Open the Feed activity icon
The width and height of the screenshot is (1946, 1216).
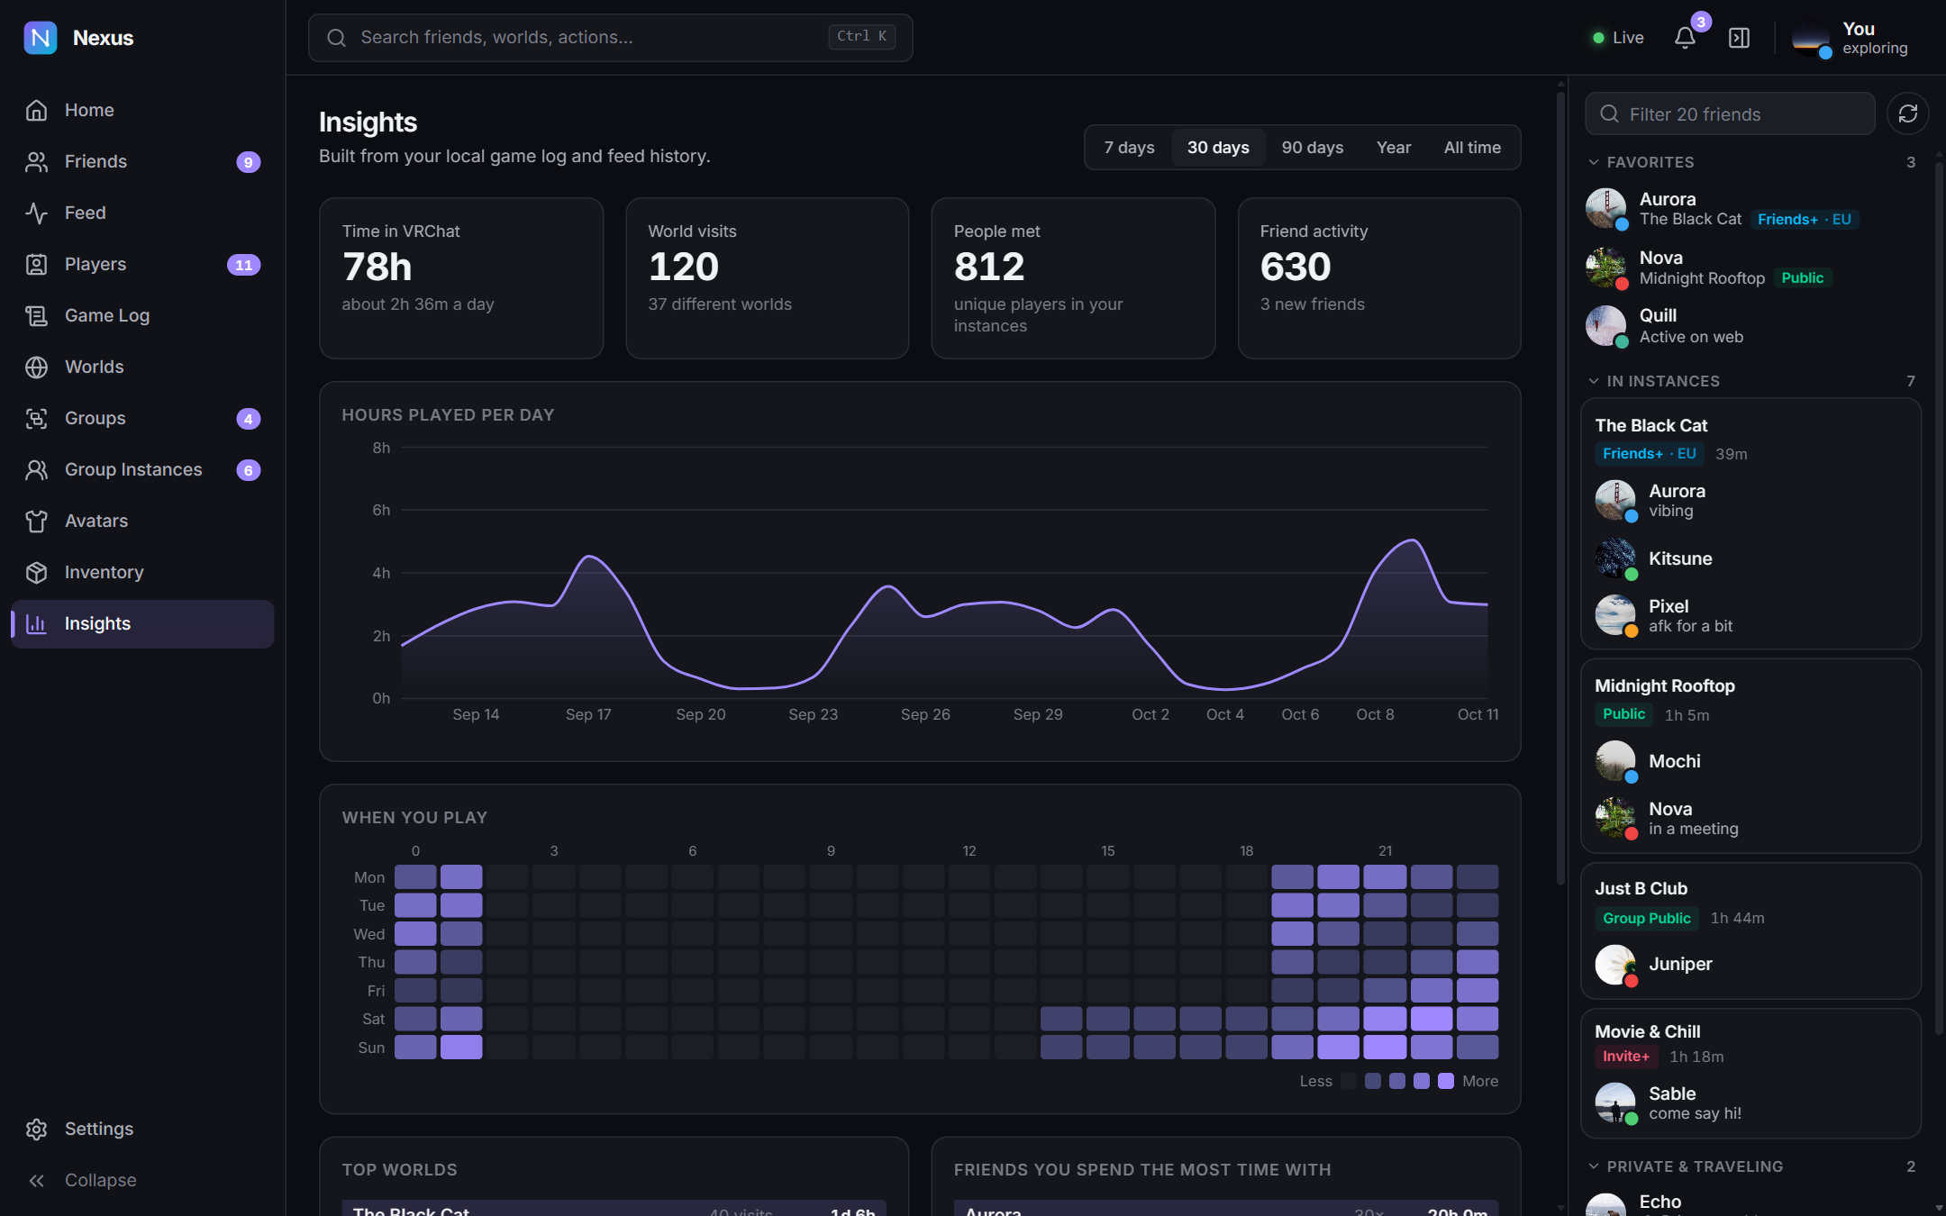[36, 213]
